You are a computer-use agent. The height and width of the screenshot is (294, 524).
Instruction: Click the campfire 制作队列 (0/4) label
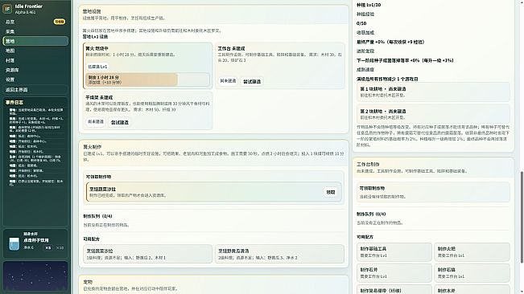(x=97, y=216)
